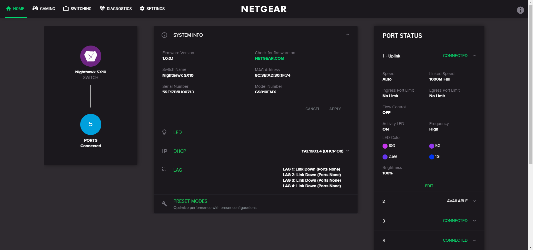Click the LAG grid icon
The image size is (533, 250).
click(x=164, y=169)
